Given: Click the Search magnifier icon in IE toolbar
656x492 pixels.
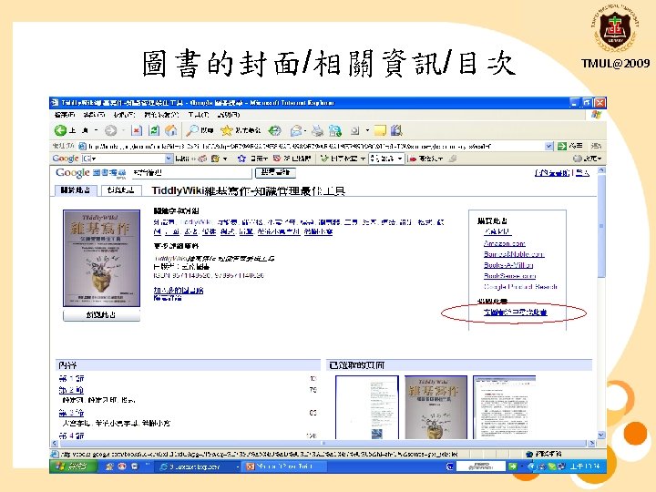Looking at the screenshot, I should pos(192,130).
